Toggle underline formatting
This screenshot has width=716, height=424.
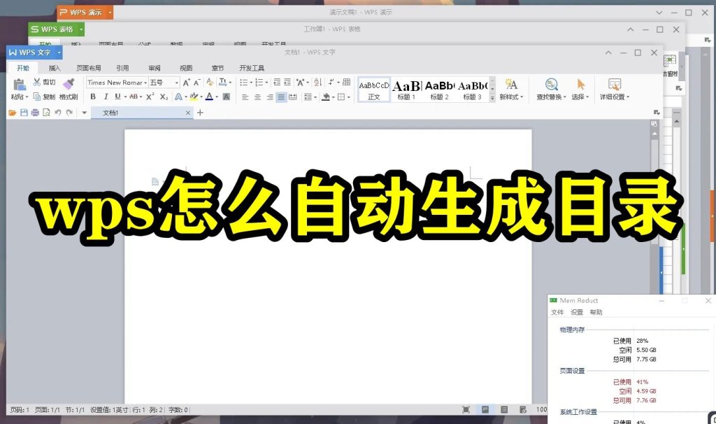[x=116, y=96]
